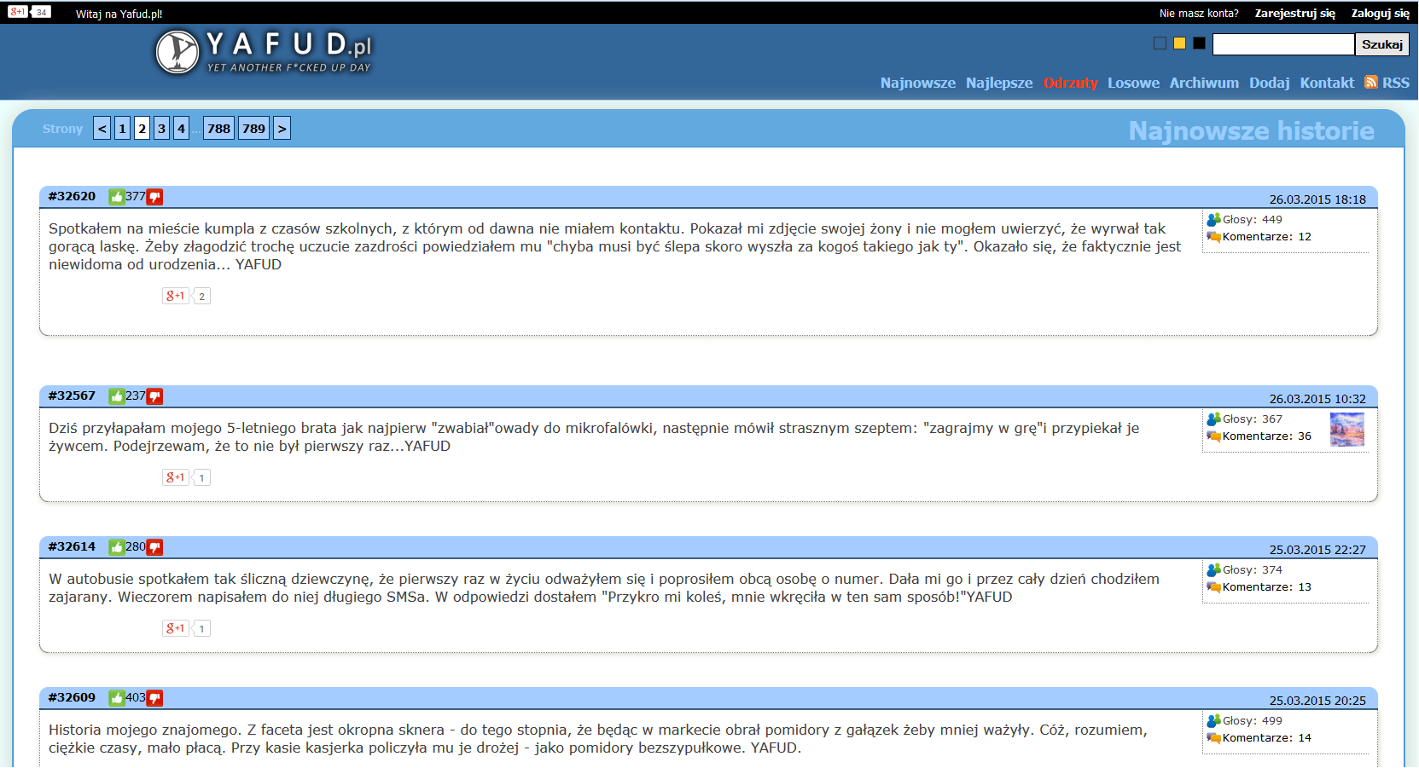The height and width of the screenshot is (768, 1419).
Task: Open story link #32614
Action: pos(72,546)
